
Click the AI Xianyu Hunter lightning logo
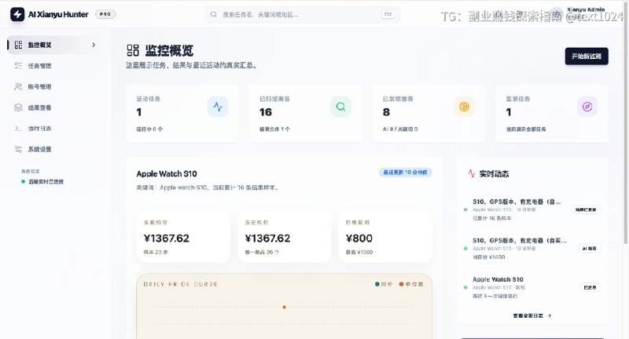(17, 14)
